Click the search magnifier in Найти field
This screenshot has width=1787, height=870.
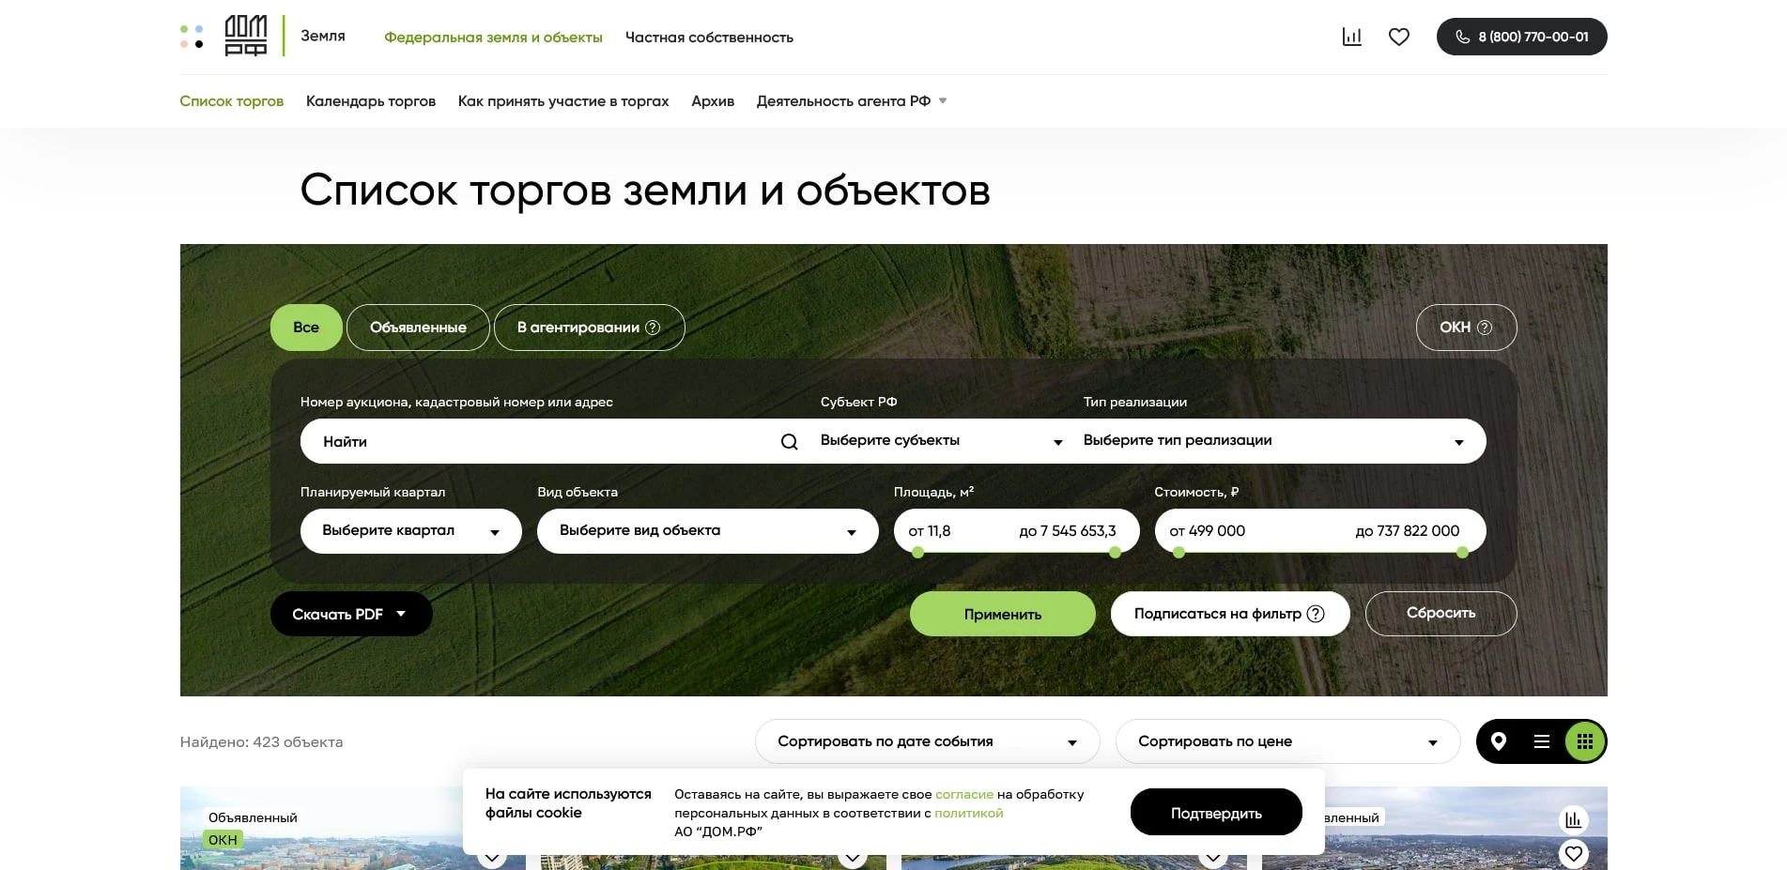788,441
